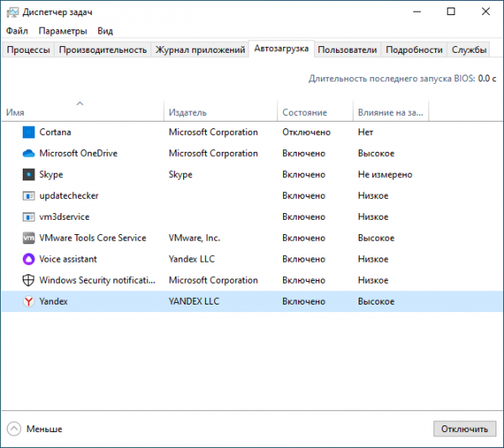
Task: Click the Skype app icon
Action: pos(29,175)
